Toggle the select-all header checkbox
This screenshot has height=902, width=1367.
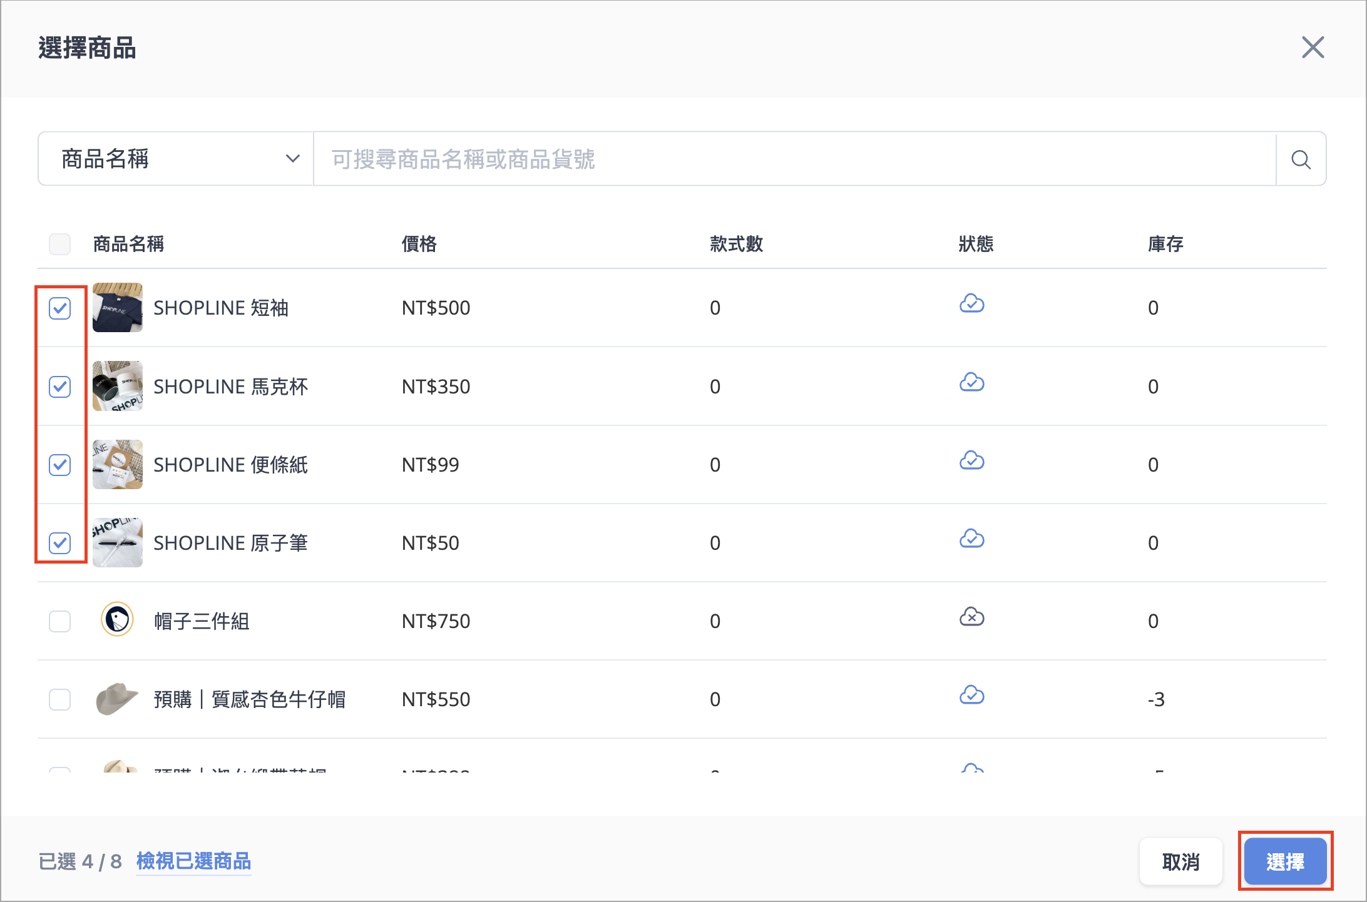tap(60, 244)
